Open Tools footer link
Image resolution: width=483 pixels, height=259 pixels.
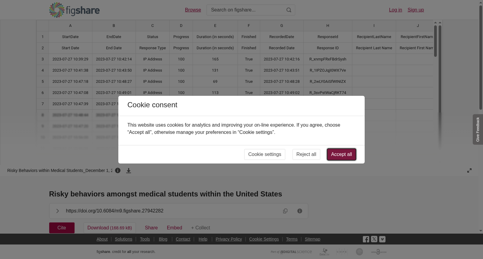coord(145,239)
